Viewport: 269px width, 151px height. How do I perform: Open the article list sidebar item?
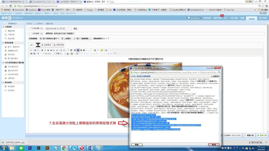coord(11,35)
